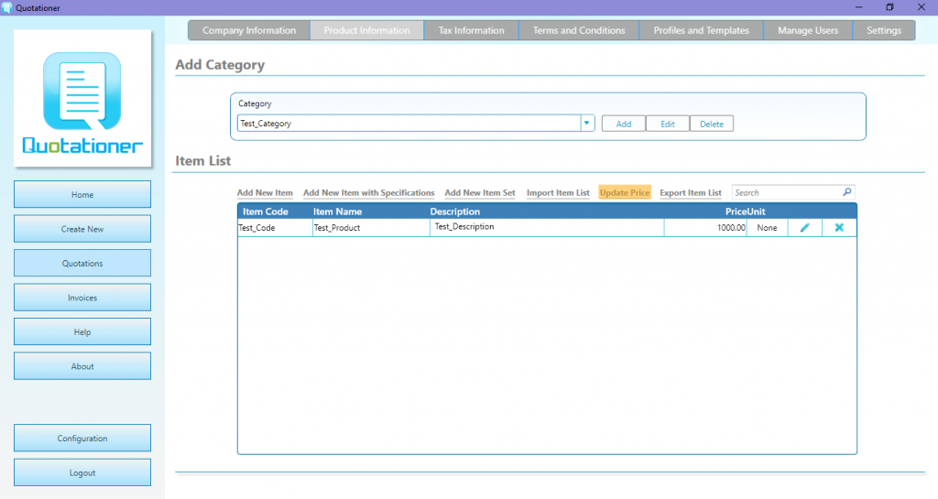
Task: Click the pencil edit icon for Test_Product
Action: point(804,228)
